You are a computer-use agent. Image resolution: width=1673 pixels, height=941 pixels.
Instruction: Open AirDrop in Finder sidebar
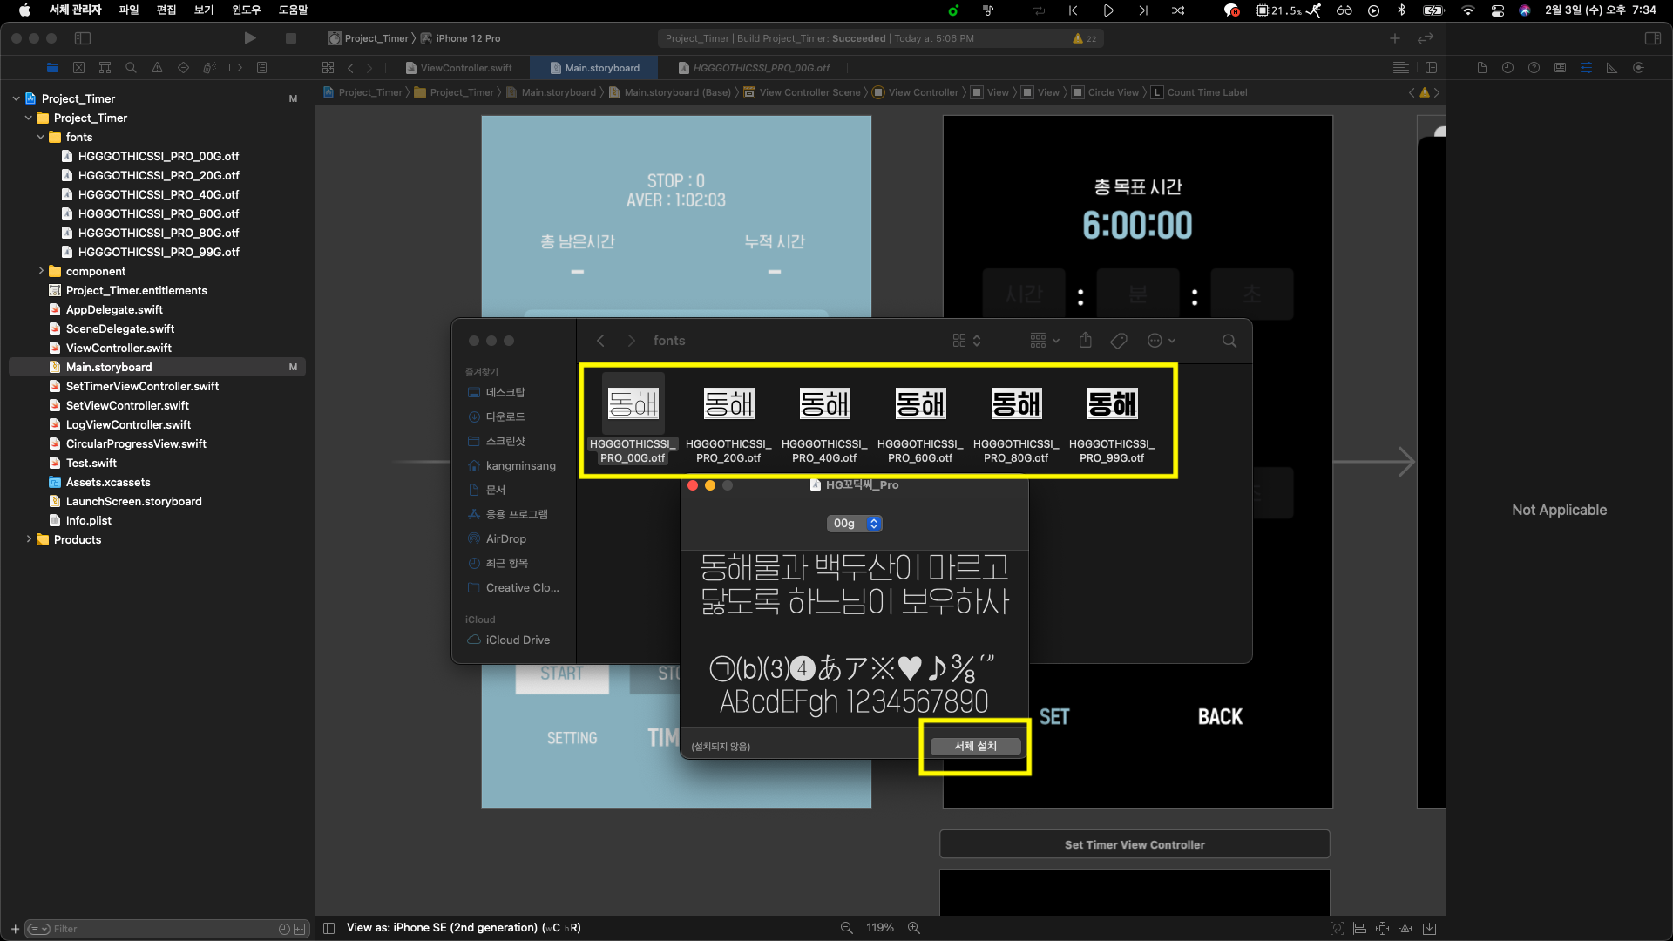(505, 539)
